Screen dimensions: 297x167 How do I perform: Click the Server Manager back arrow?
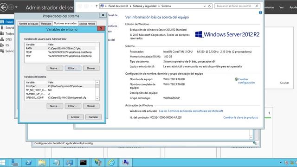(4, 7)
